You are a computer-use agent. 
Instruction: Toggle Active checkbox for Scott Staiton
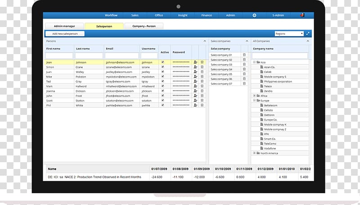pos(163,100)
